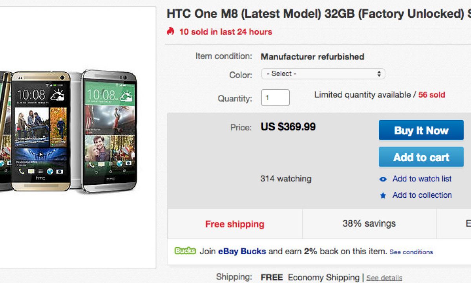Click the 56 sold link
The width and height of the screenshot is (471, 283).
pyautogui.click(x=431, y=95)
